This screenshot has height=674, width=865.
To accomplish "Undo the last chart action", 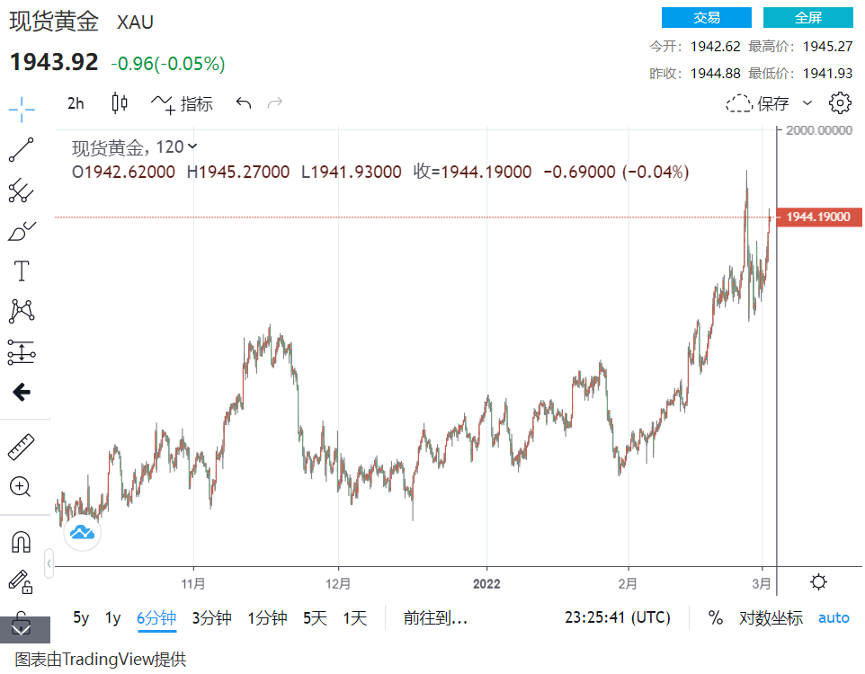I will pyautogui.click(x=243, y=103).
